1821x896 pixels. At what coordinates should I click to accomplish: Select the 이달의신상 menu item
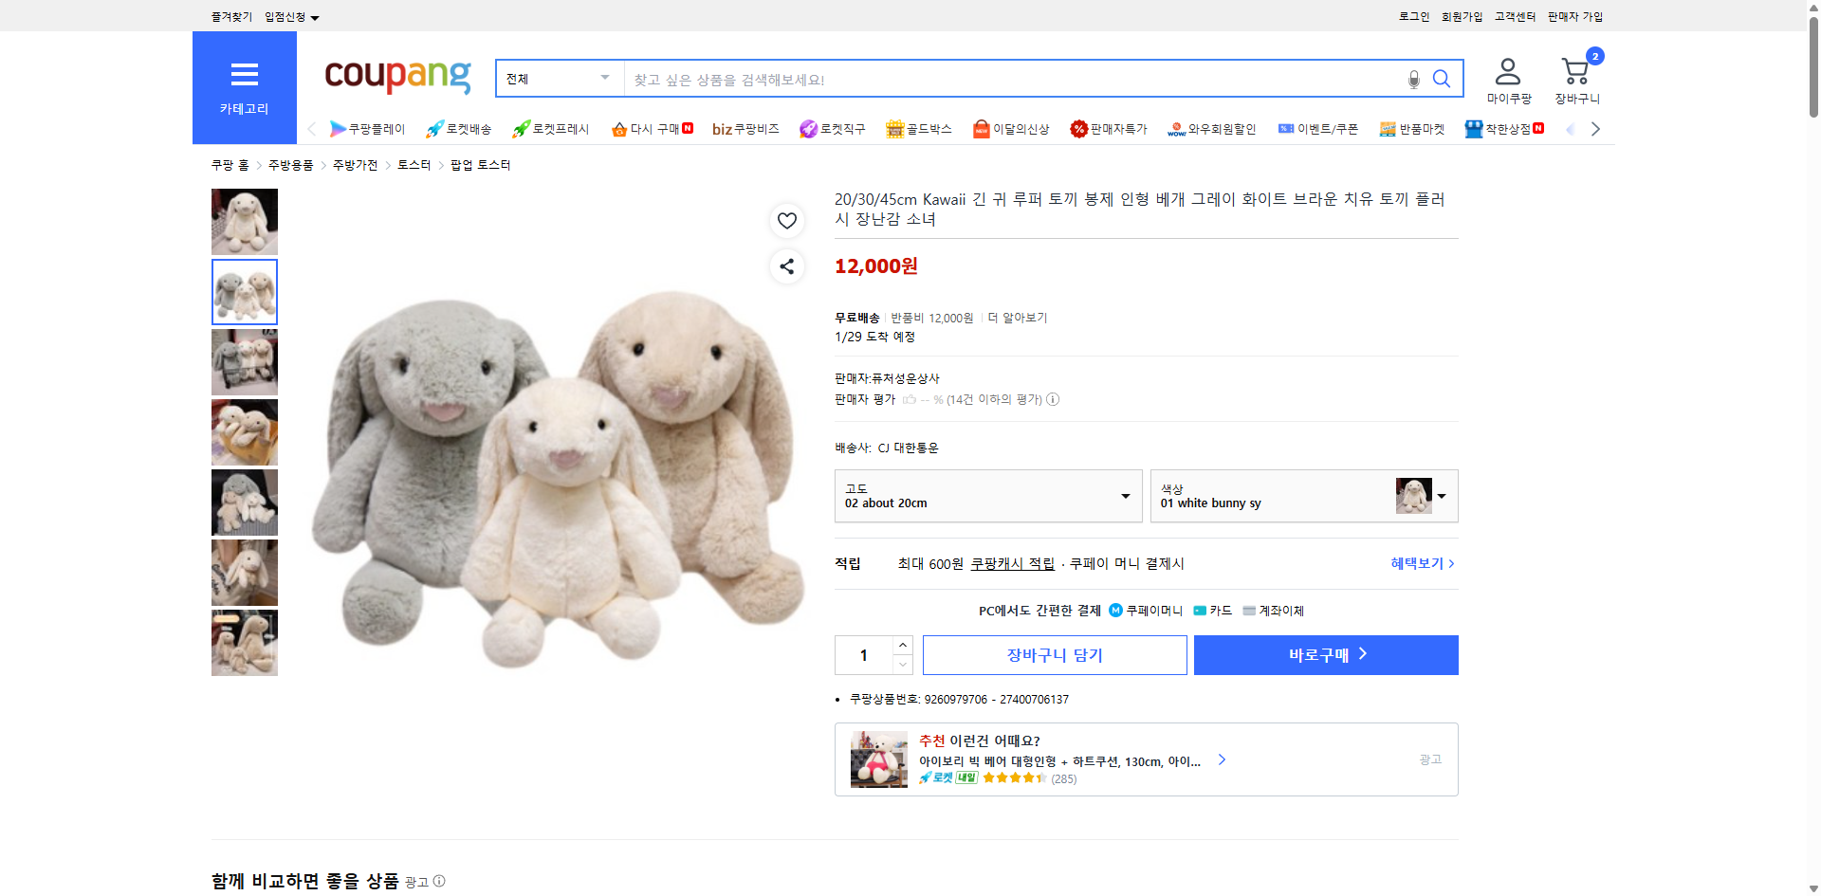click(x=1011, y=128)
